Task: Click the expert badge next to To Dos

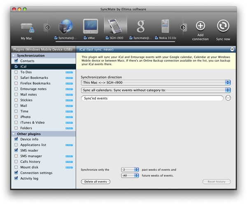Action: coord(69,72)
